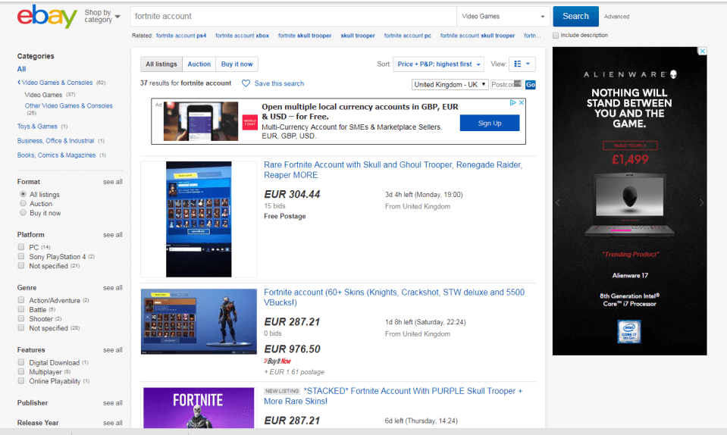This screenshot has width=727, height=435.
Task: Click thumbnail of 60+ Skins Fortnite listing
Action: coord(199,321)
